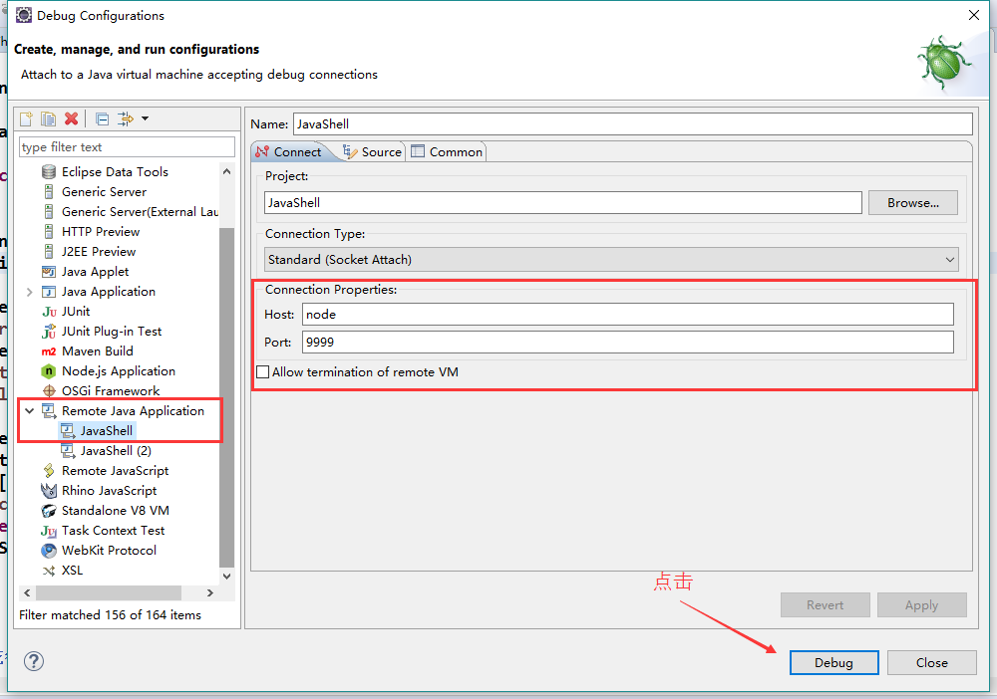Switch to the Source tab
Viewport: 997px width, 699px height.
(x=372, y=152)
